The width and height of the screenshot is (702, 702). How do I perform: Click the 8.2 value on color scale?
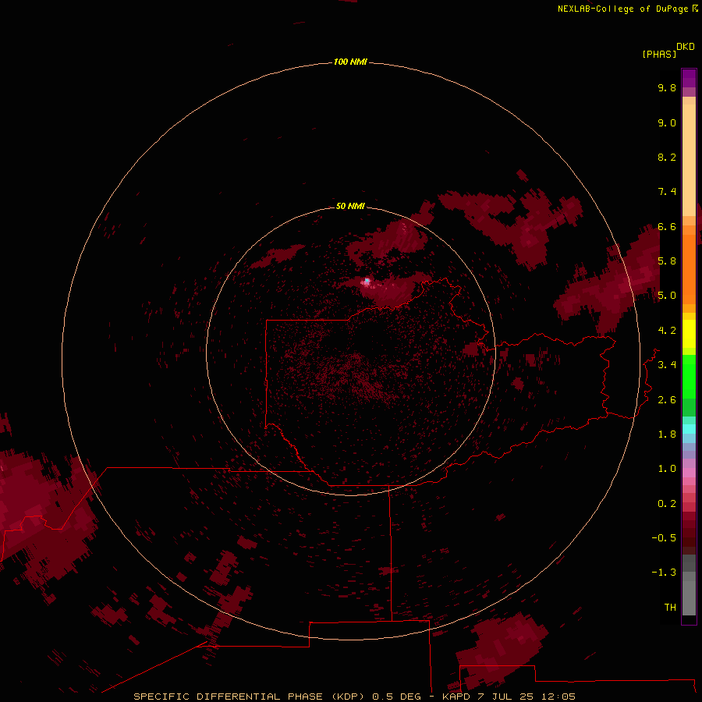click(667, 157)
